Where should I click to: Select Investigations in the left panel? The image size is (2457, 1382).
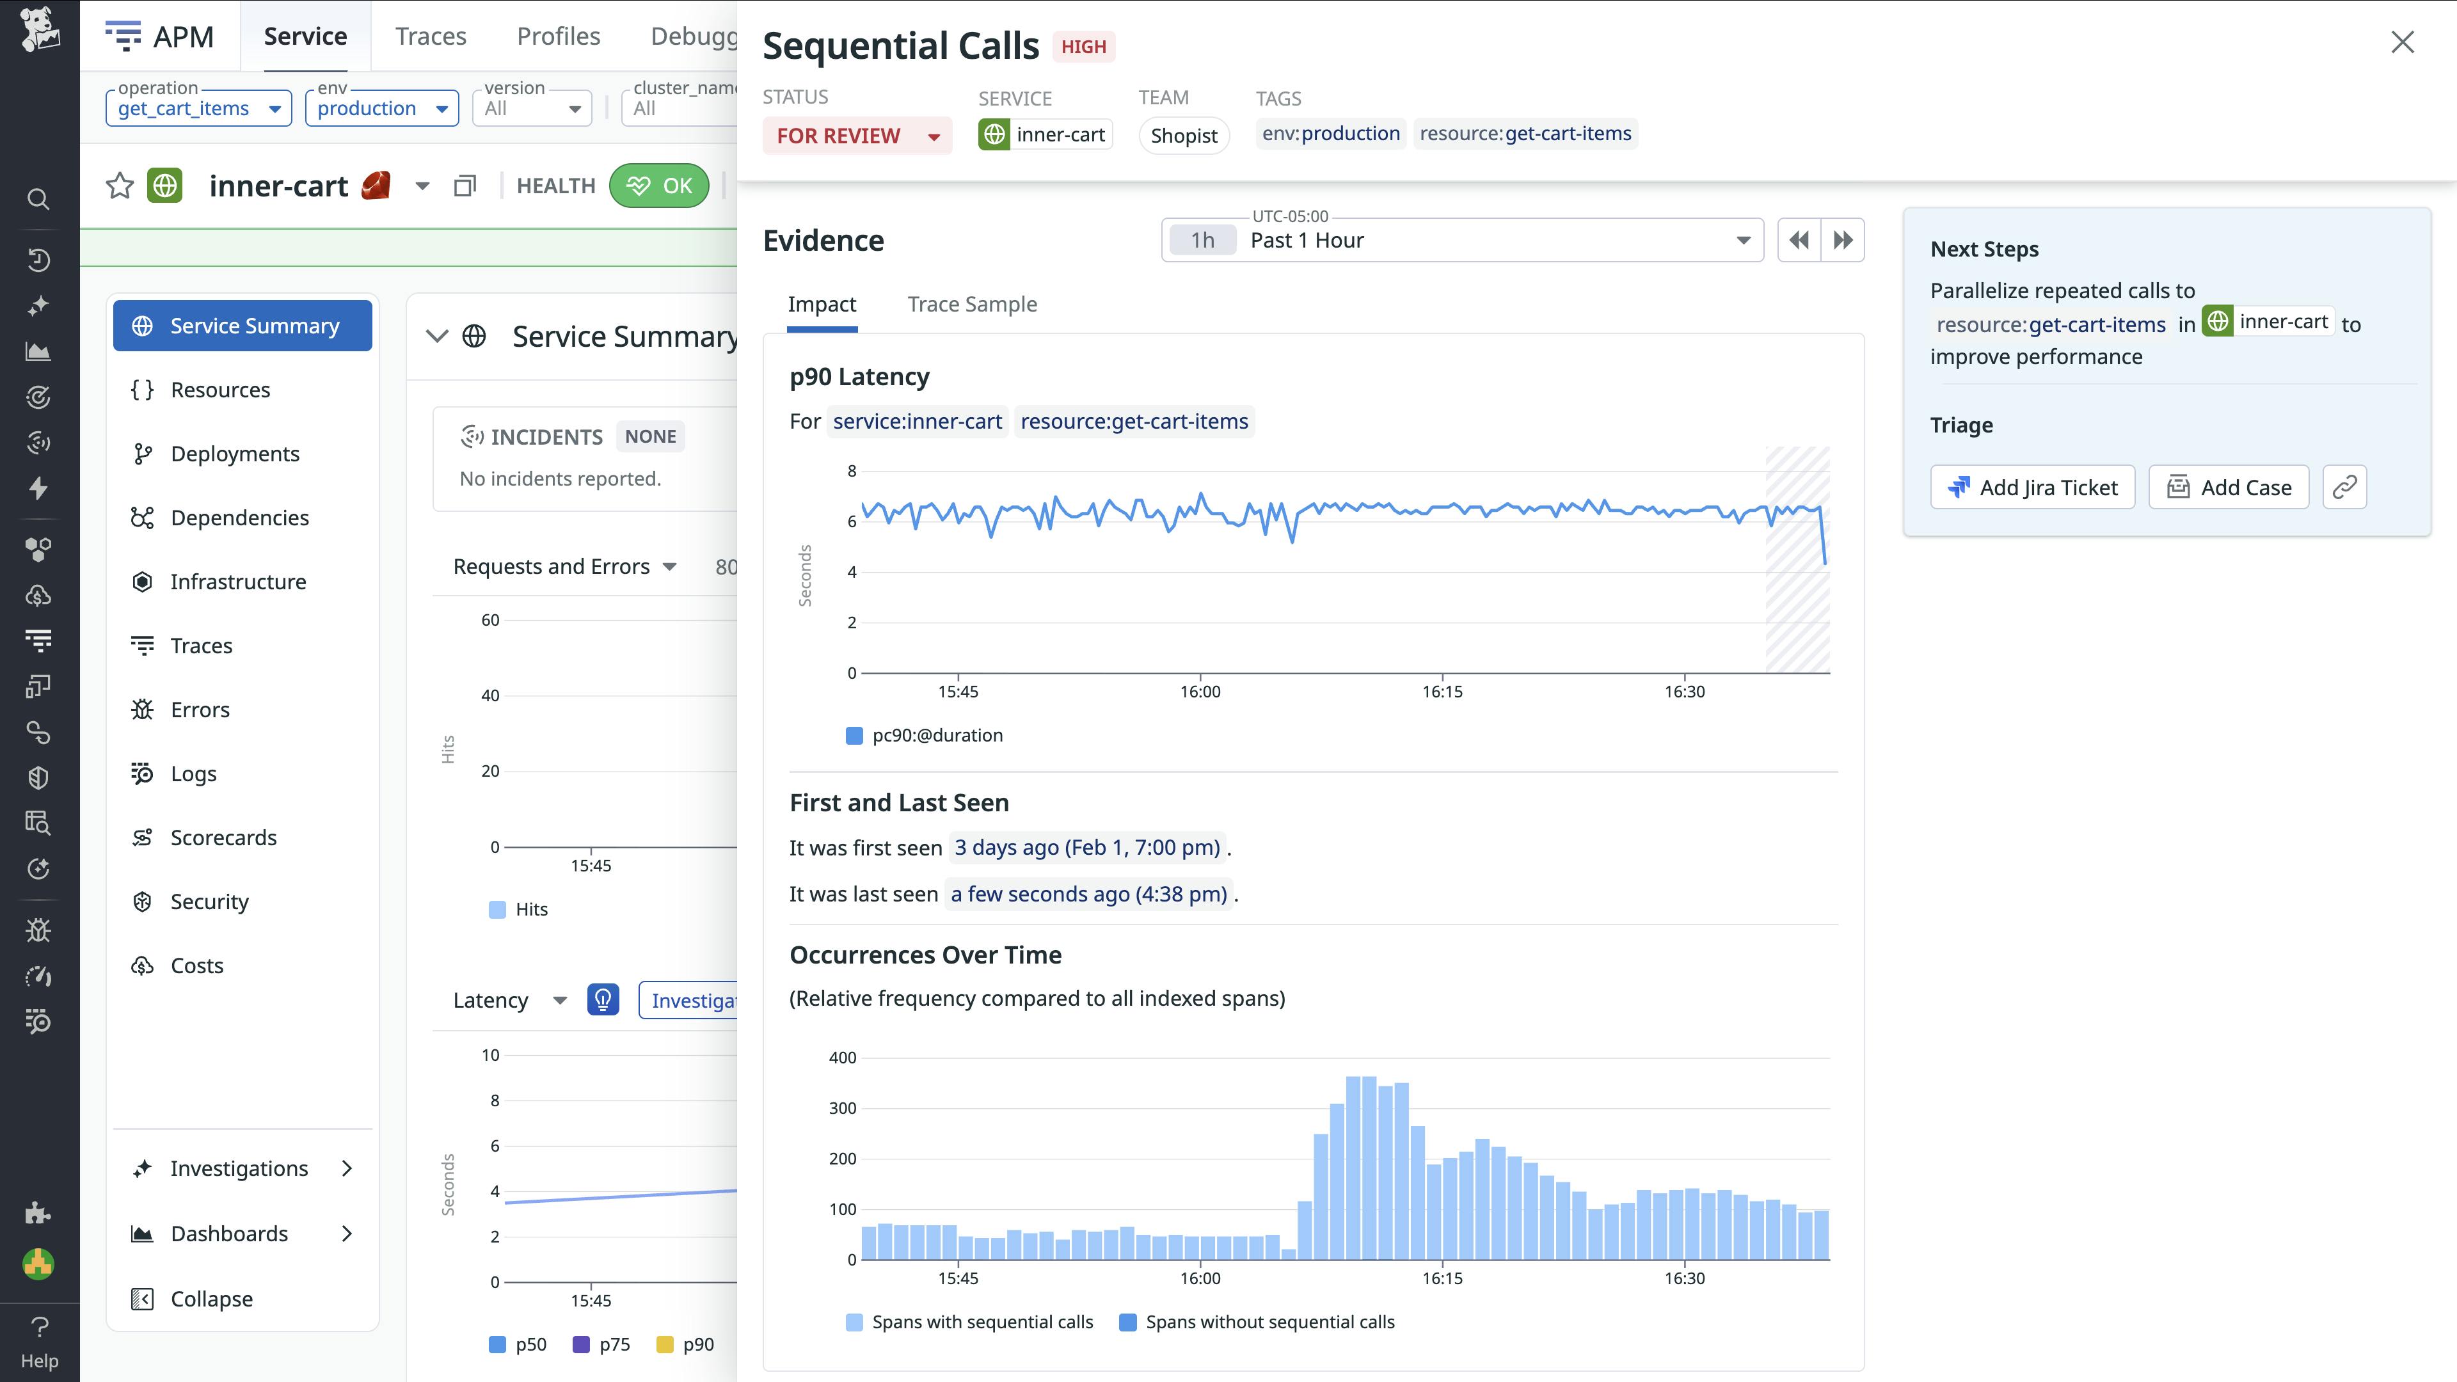239,1168
